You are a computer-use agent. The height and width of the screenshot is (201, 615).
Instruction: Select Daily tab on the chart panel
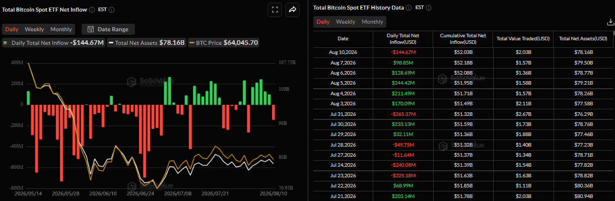12,29
